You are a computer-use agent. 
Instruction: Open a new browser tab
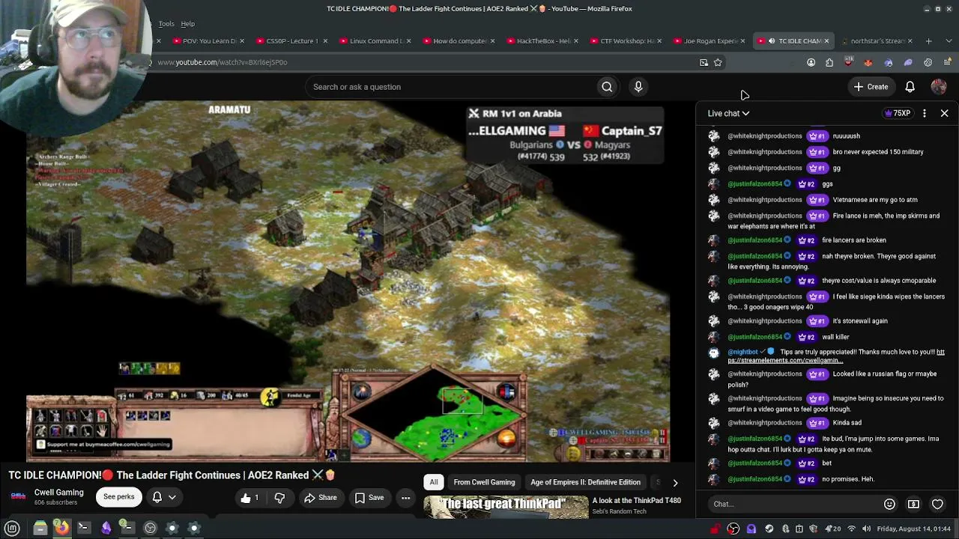[x=928, y=41]
